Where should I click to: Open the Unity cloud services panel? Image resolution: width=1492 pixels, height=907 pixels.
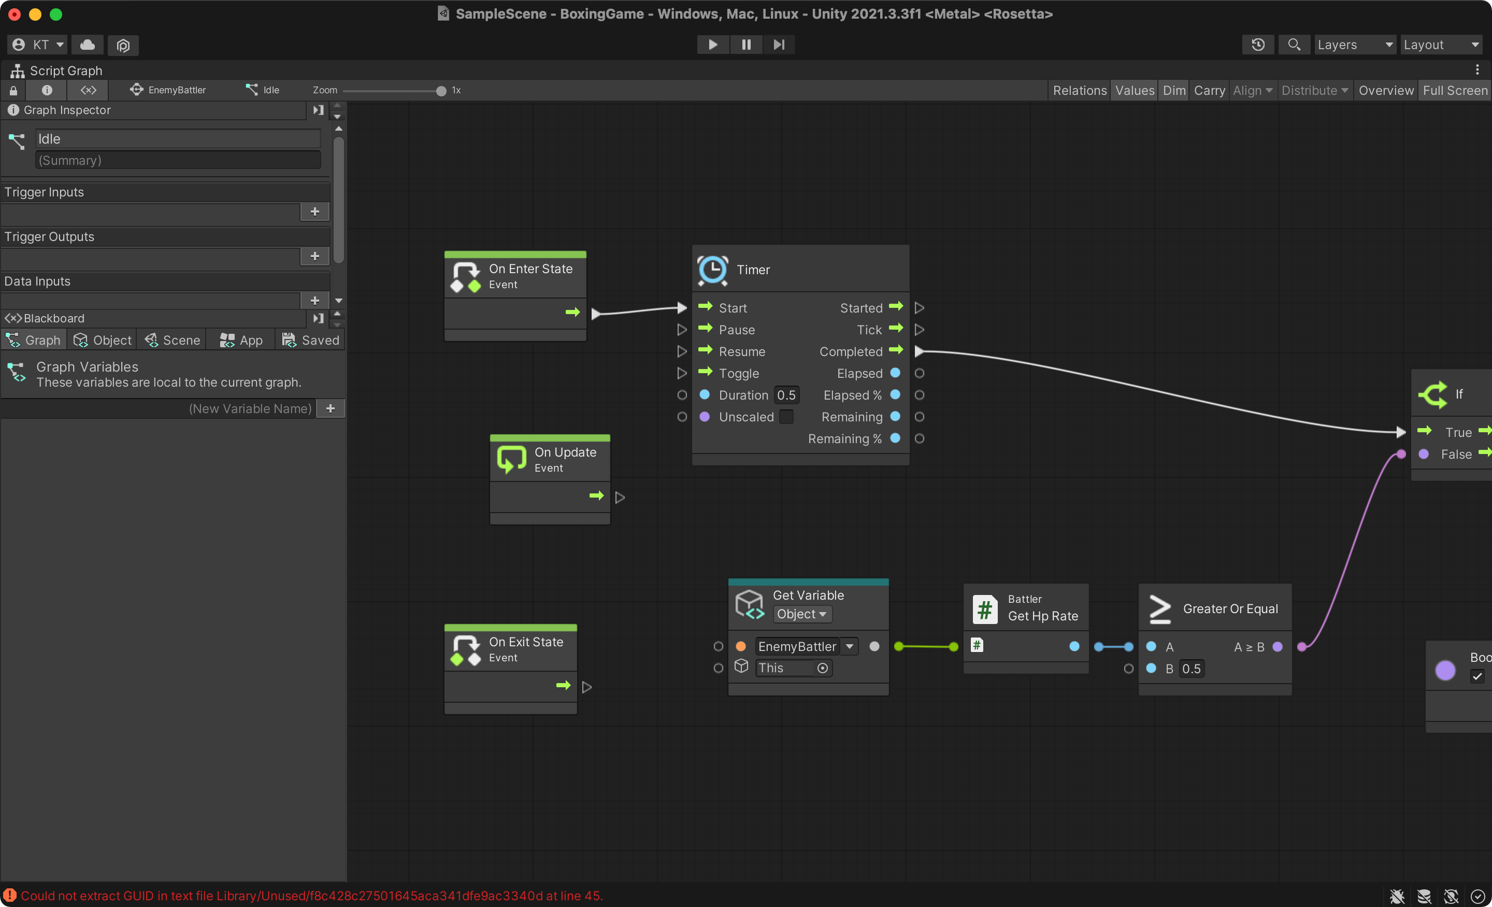pos(87,45)
